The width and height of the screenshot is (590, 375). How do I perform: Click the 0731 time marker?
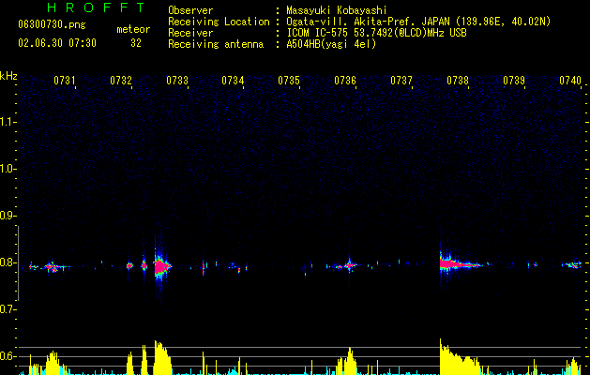coord(65,81)
